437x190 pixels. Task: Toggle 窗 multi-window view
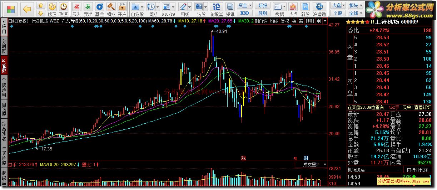click(x=301, y=21)
